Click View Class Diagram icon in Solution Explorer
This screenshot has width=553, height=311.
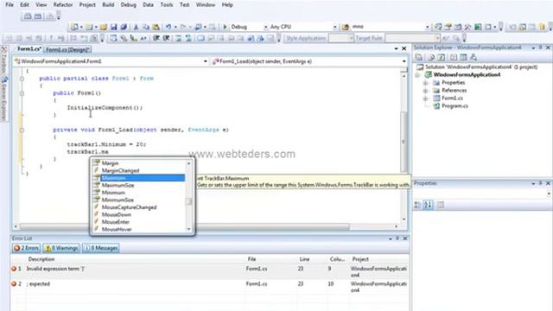click(x=474, y=57)
